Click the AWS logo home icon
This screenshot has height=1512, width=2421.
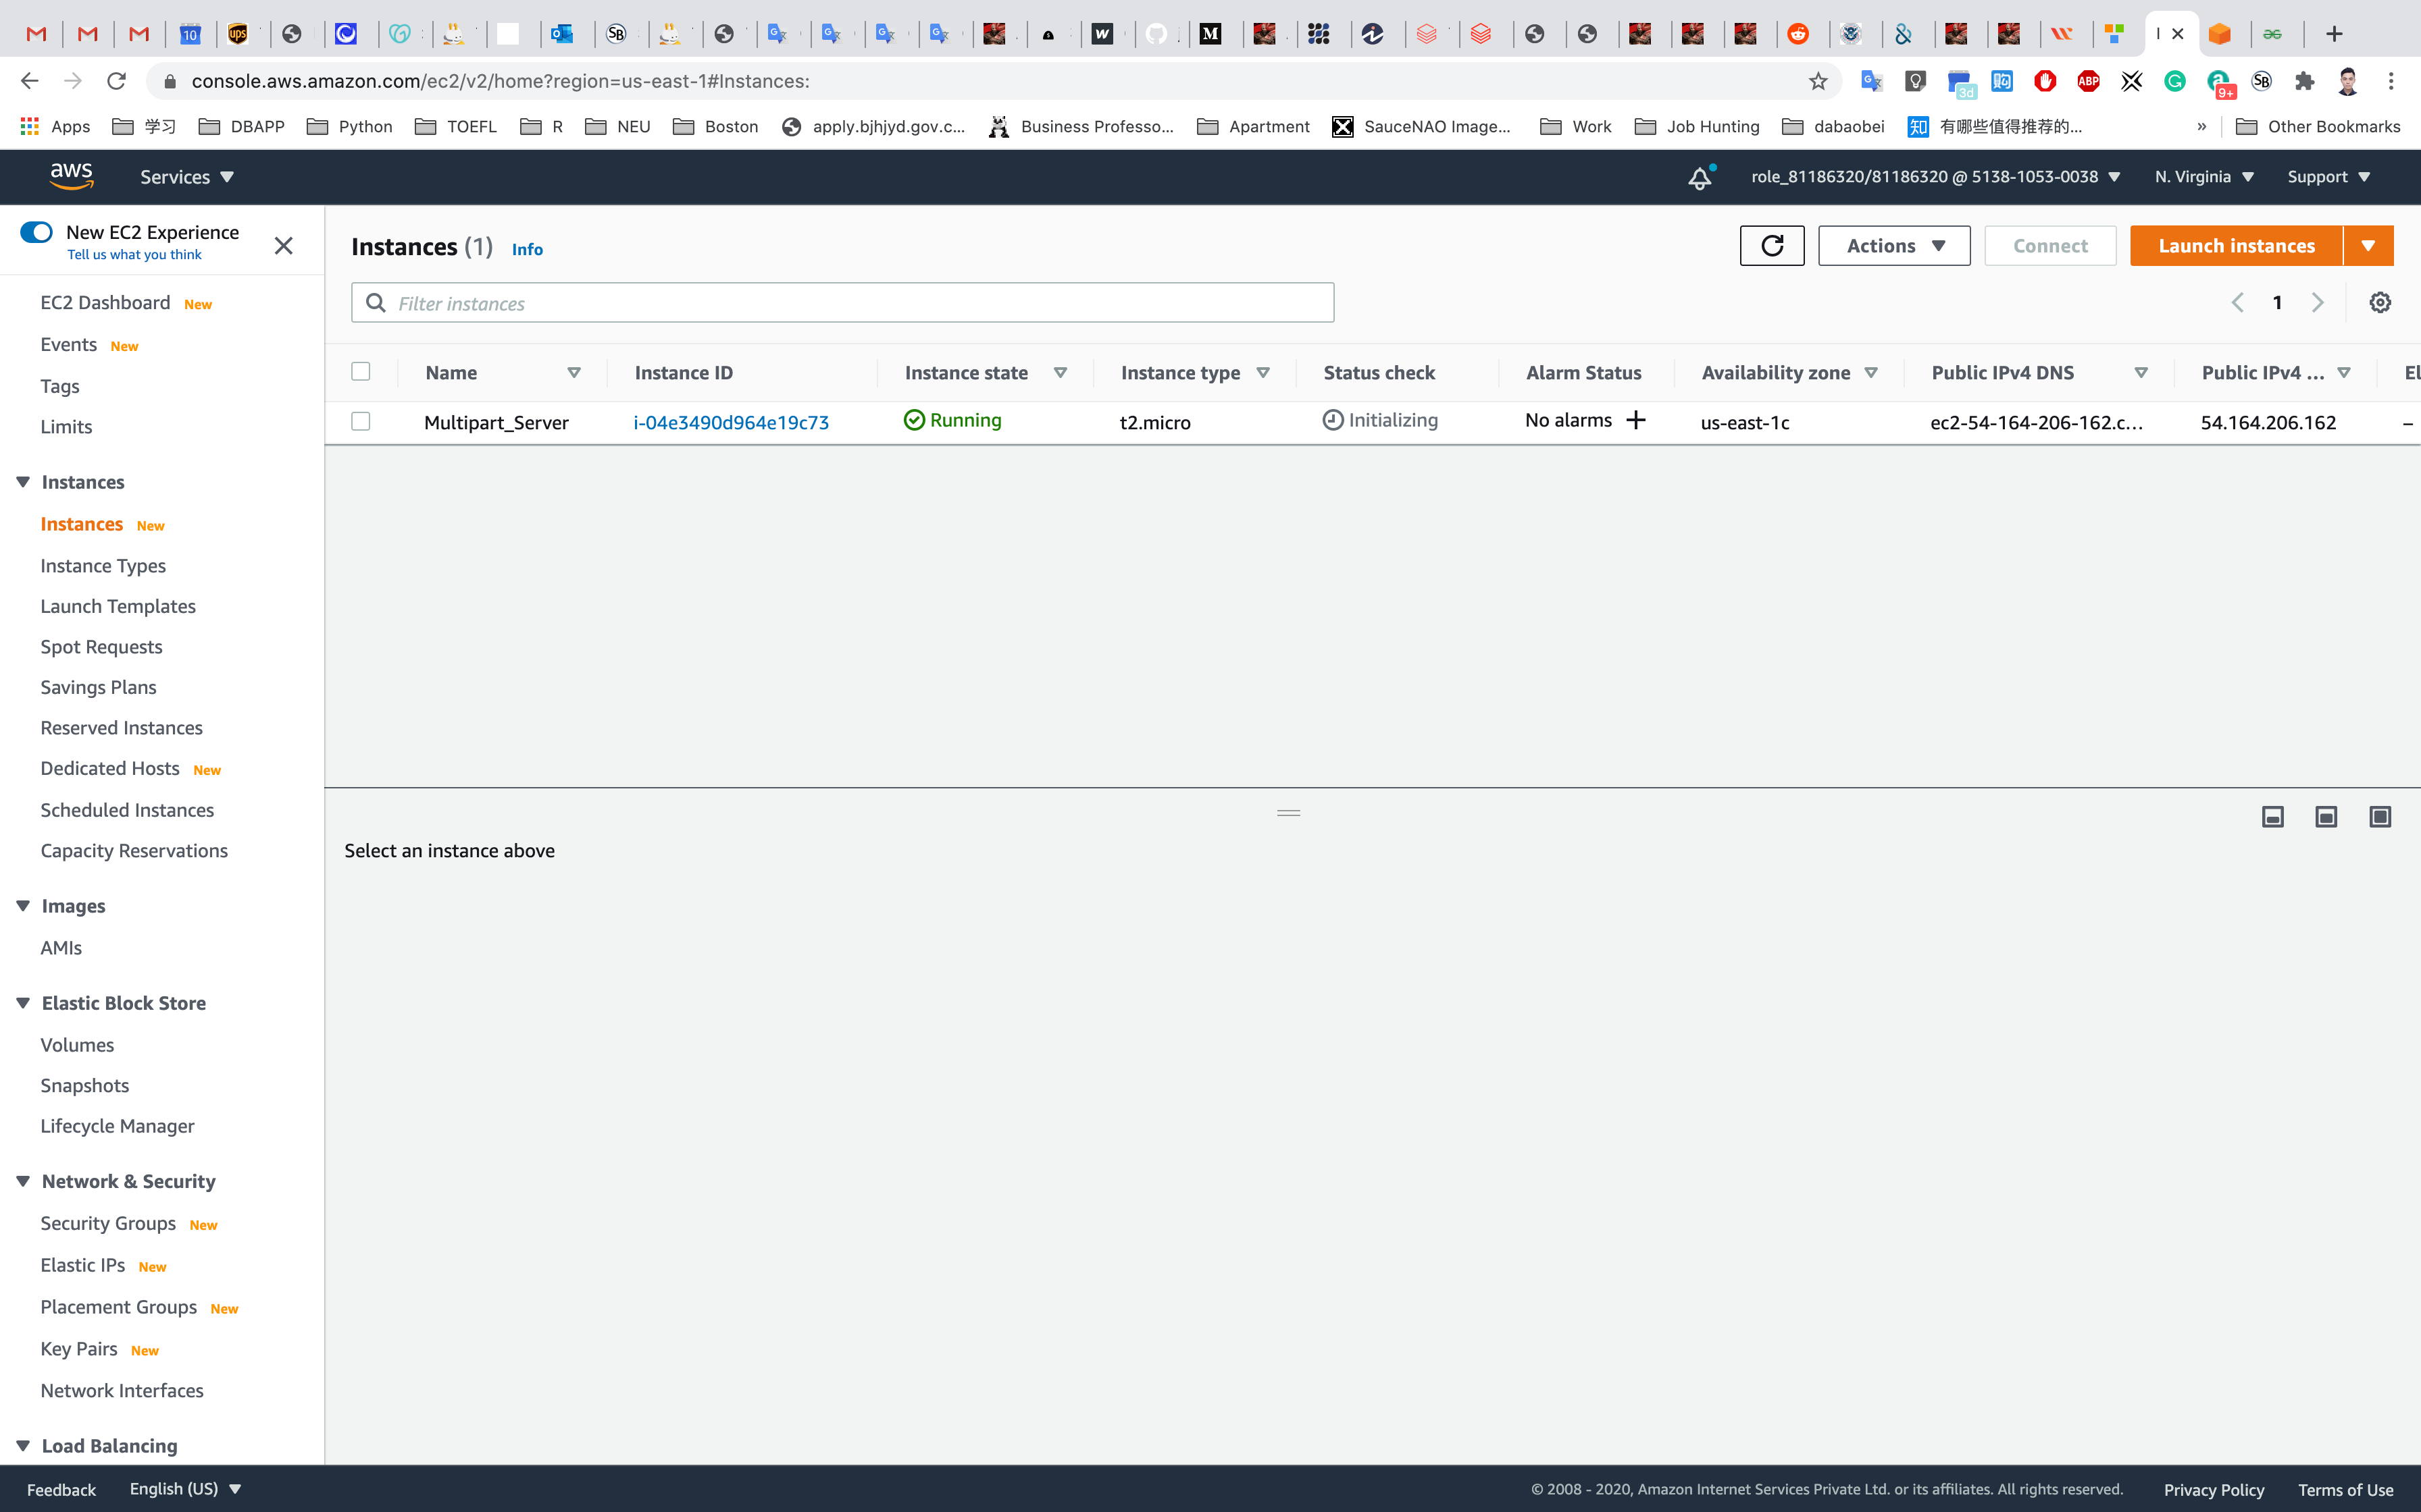[x=71, y=177]
